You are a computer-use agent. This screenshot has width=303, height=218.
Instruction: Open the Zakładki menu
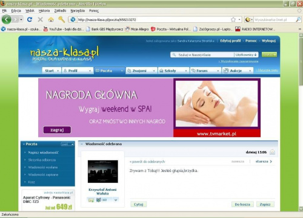click(x=60, y=11)
